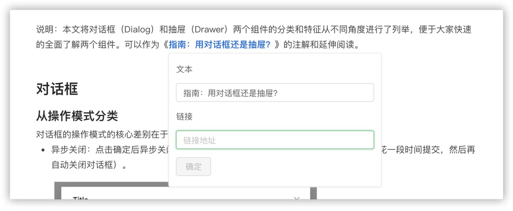
Task: Click the bullet marker before 异步关闭
Action: [x=43, y=150]
